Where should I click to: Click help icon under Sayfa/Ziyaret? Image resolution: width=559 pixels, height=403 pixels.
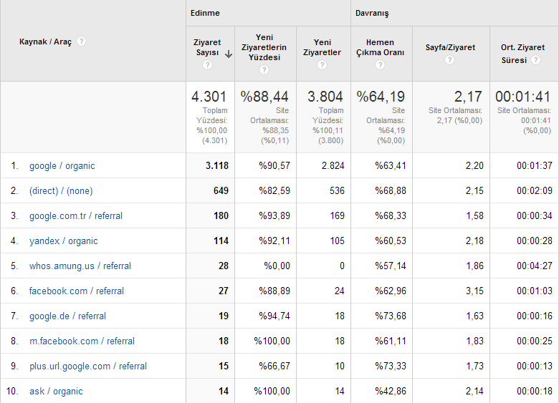point(450,60)
